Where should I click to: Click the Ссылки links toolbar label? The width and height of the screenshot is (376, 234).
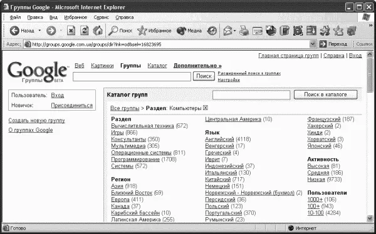coord(365,44)
